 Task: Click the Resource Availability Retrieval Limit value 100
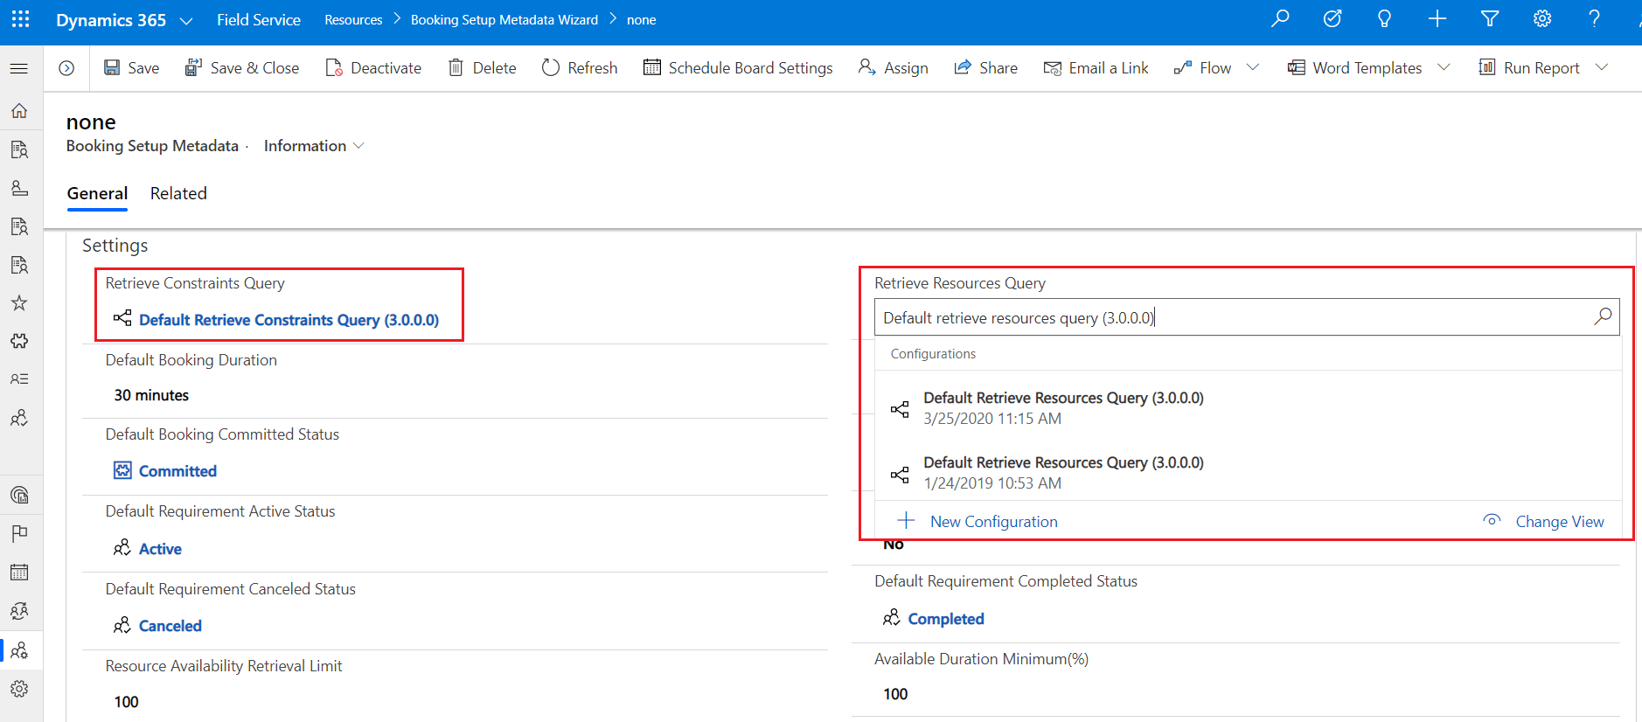pos(127,702)
